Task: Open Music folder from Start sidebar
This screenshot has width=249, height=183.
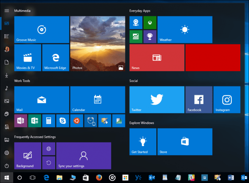Action: [7, 88]
